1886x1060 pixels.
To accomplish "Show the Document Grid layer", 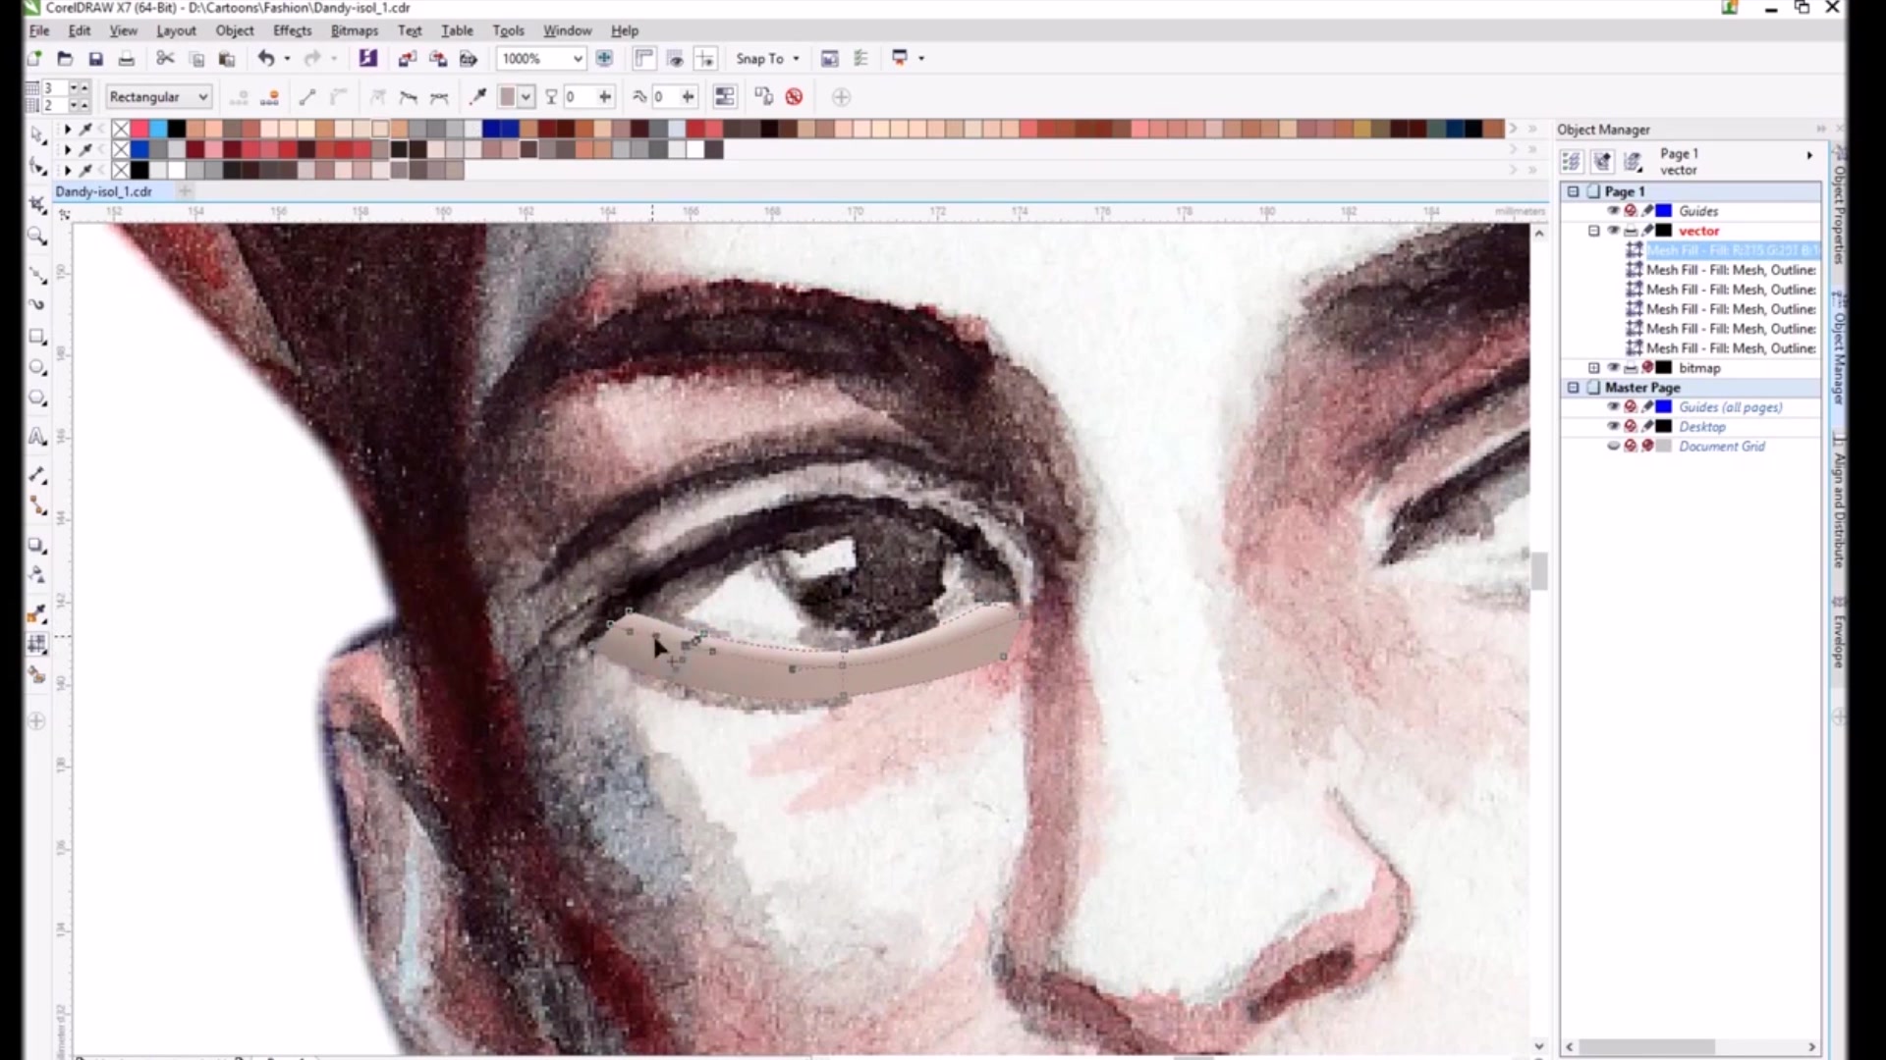I will click(x=1612, y=447).
